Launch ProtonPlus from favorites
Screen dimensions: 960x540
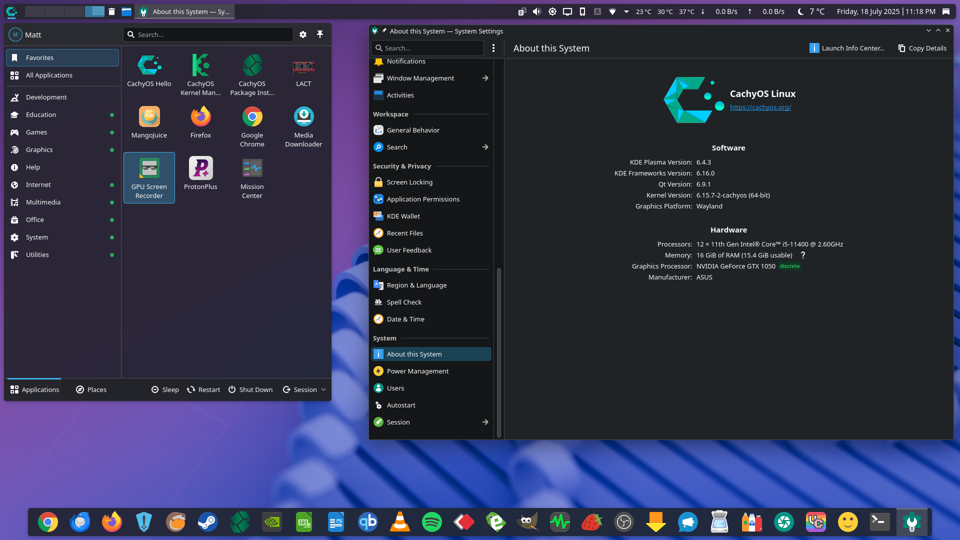point(200,168)
